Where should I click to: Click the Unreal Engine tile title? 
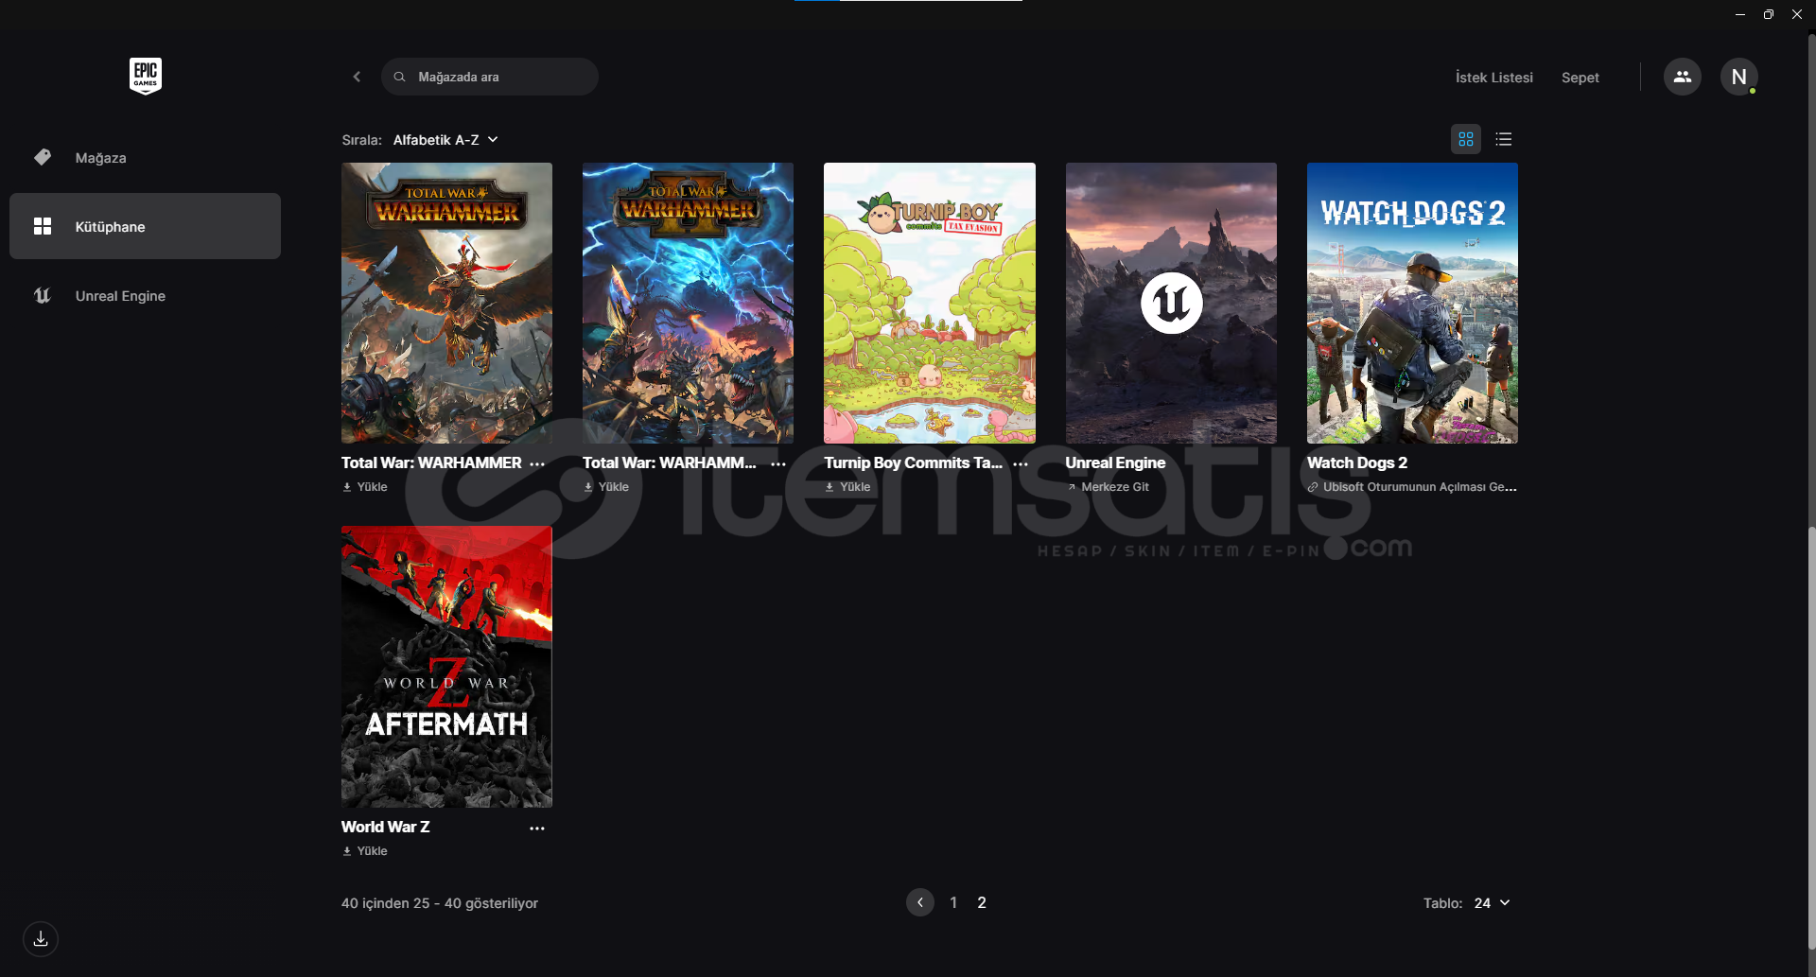[1115, 462]
